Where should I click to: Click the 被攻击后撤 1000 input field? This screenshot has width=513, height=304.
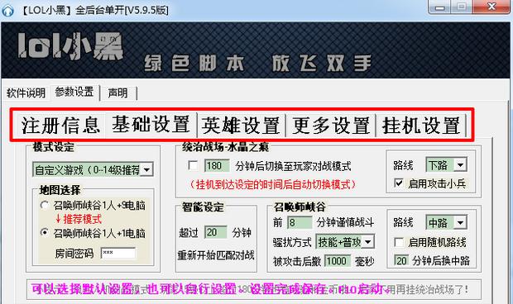337,261
